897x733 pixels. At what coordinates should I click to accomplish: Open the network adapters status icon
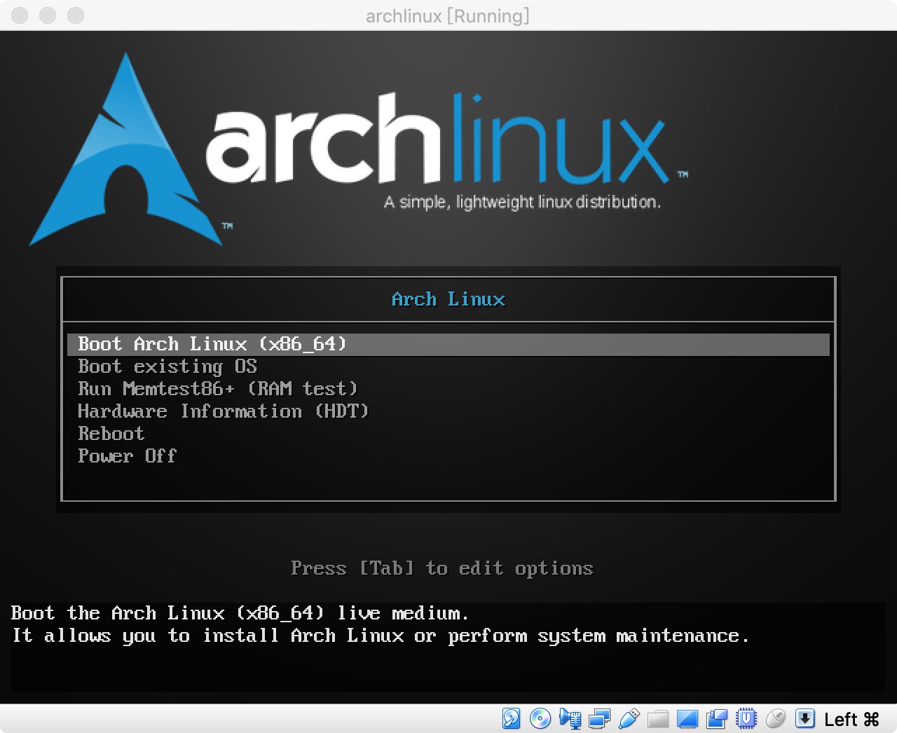coord(599,718)
